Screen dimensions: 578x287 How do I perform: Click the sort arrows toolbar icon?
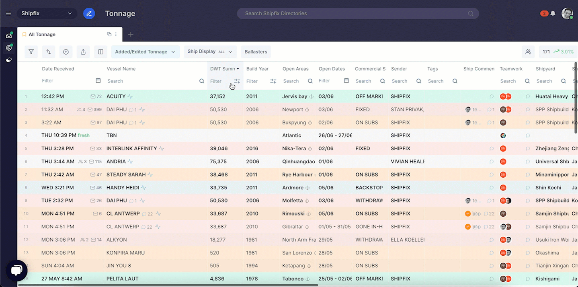(x=49, y=52)
